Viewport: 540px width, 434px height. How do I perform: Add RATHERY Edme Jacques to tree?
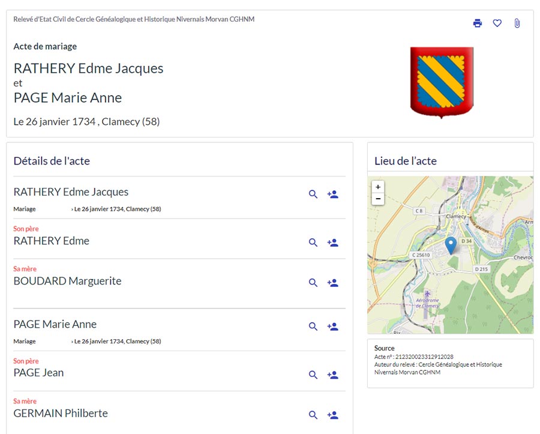(x=332, y=194)
